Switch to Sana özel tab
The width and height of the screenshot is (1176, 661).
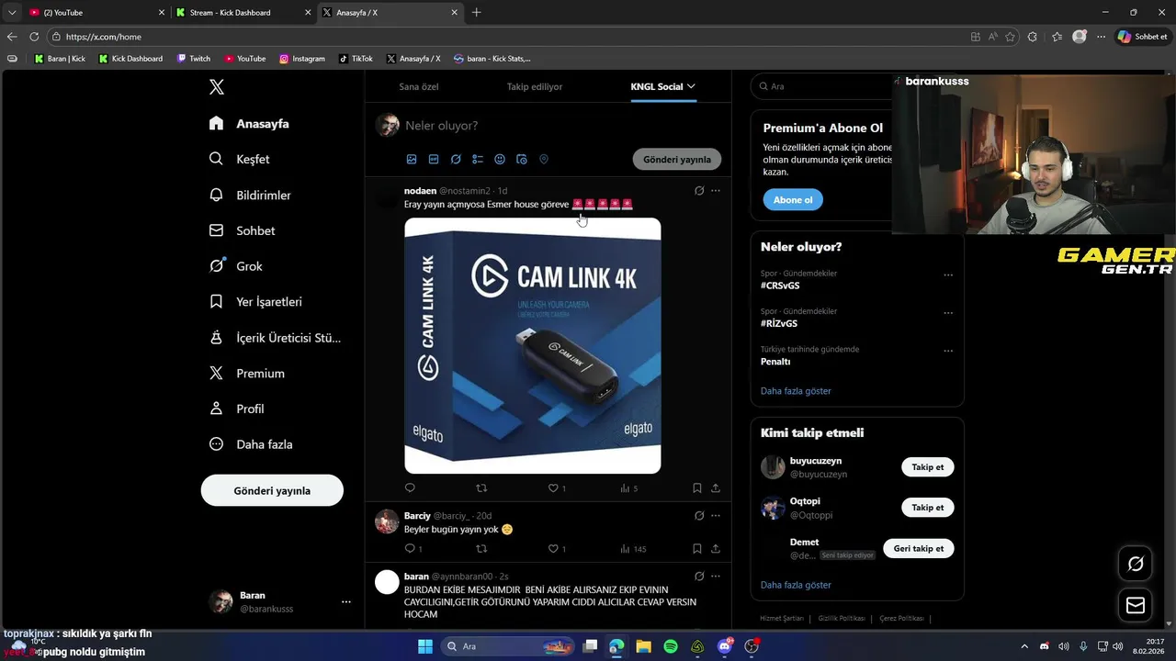[418, 86]
